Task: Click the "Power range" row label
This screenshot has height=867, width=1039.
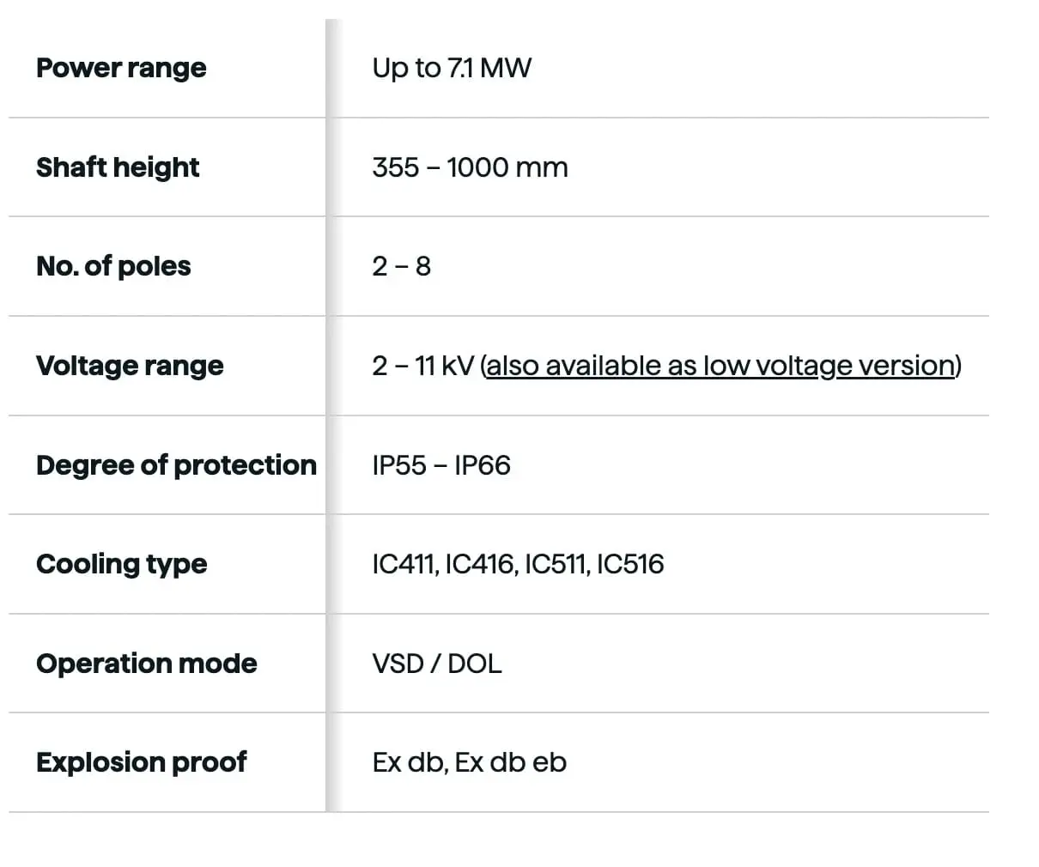Action: click(x=121, y=68)
